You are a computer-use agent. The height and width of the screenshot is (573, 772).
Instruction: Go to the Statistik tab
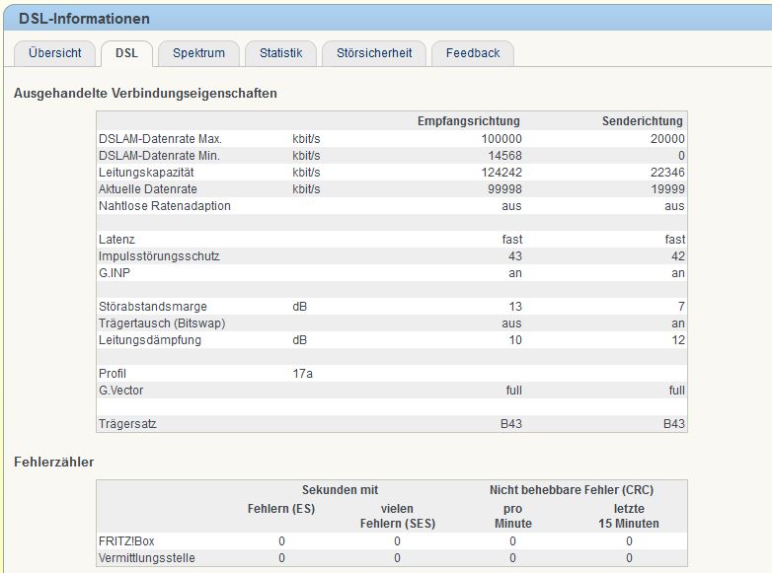point(280,53)
